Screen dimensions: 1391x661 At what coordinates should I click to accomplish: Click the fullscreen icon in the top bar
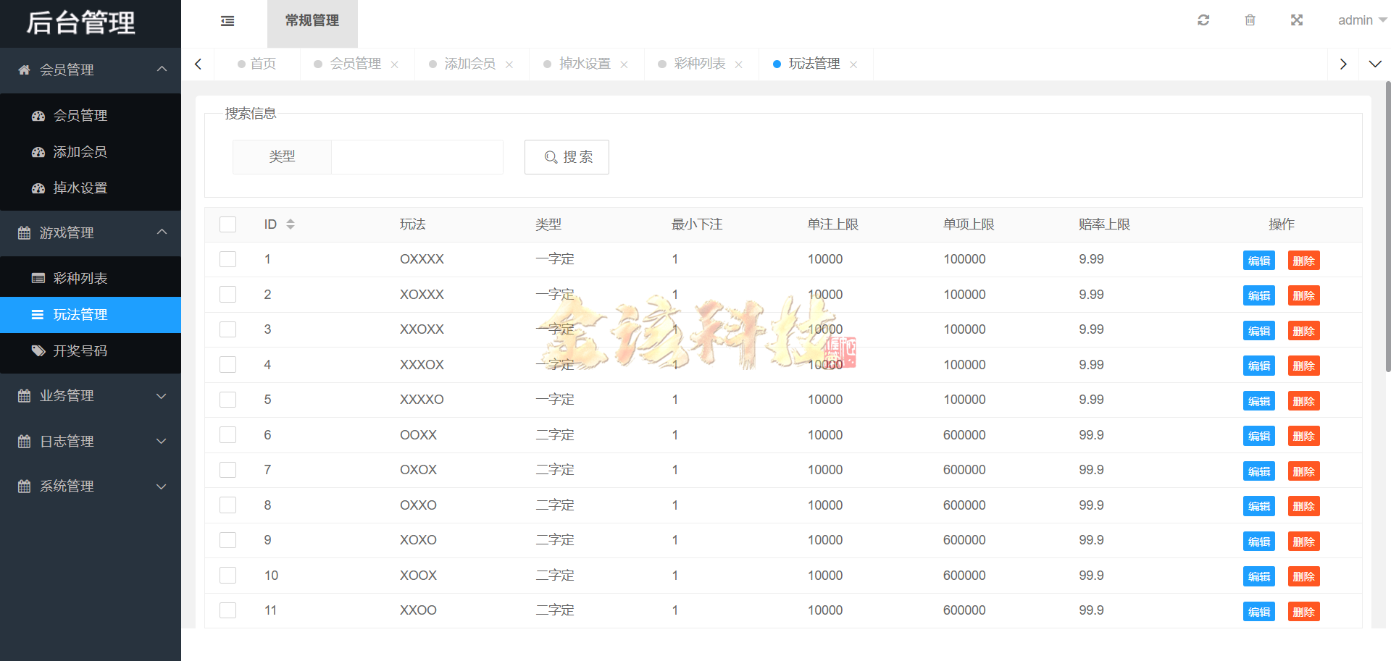click(x=1296, y=20)
